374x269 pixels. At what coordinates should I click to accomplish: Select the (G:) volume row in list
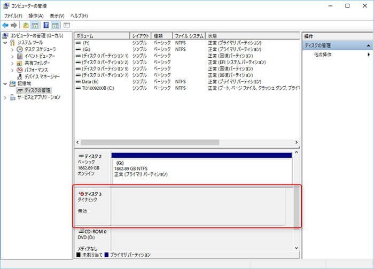click(187, 49)
